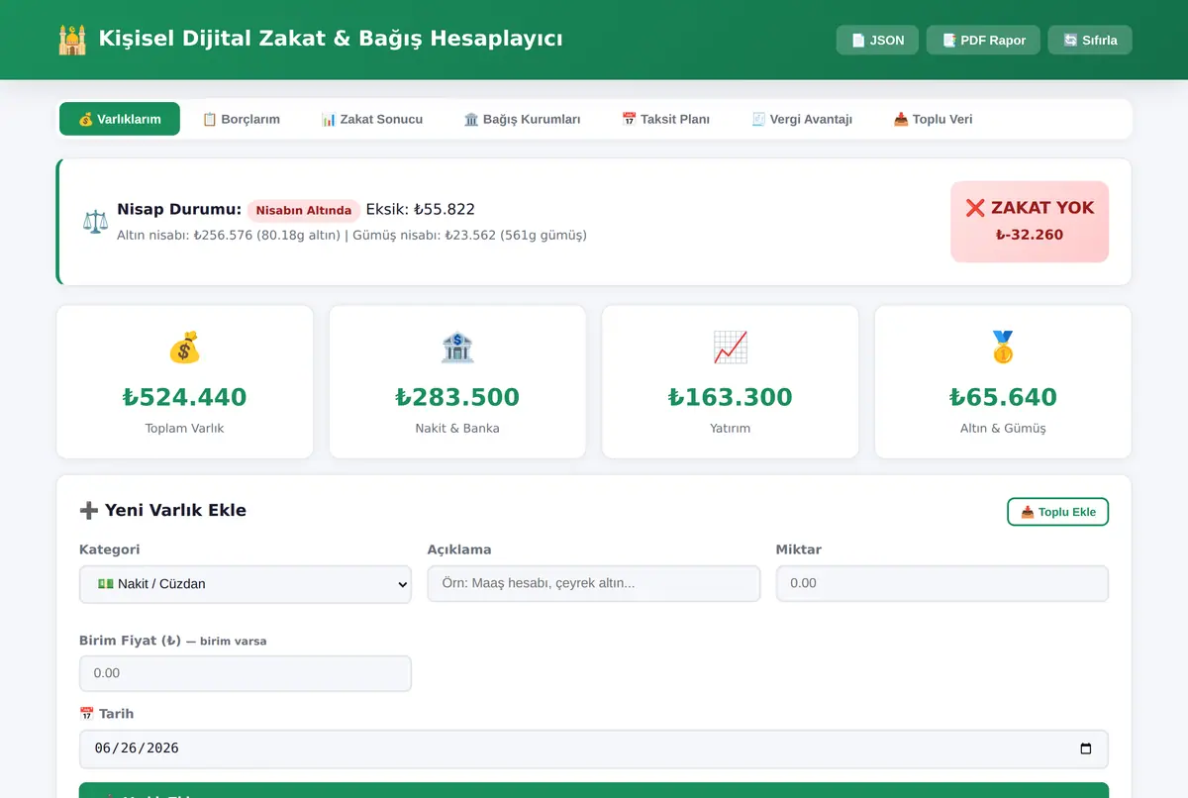This screenshot has width=1188, height=798.
Task: Focus the Açıklama description field
Action: 594,583
